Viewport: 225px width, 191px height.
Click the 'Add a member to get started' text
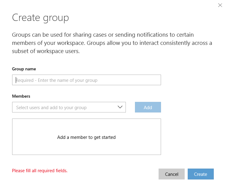coord(86,137)
